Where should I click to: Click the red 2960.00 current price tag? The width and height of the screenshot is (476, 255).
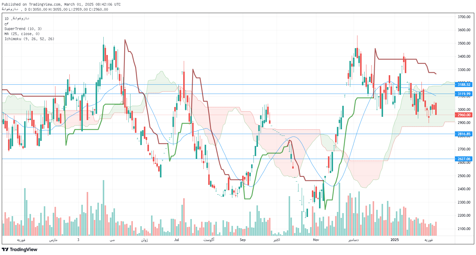coord(464,115)
